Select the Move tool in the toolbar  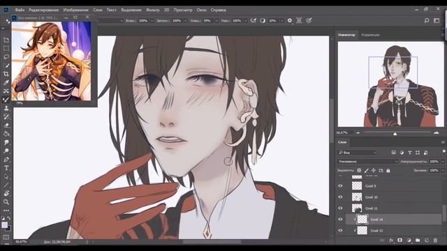tap(6, 40)
